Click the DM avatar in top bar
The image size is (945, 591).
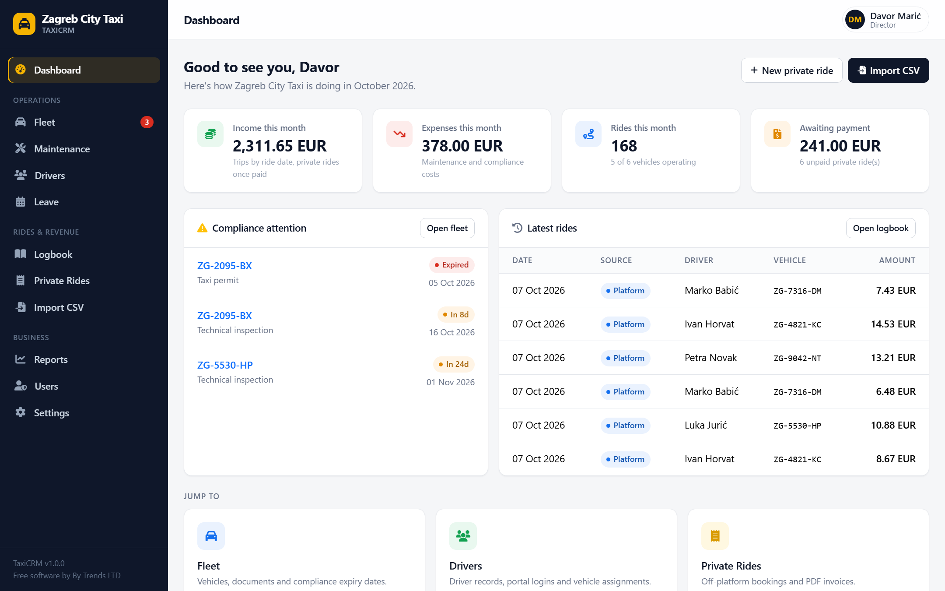[x=855, y=20]
